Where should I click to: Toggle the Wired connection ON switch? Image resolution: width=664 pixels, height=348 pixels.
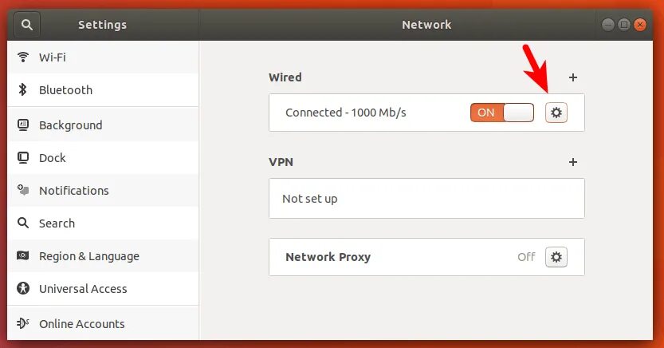[x=501, y=113]
